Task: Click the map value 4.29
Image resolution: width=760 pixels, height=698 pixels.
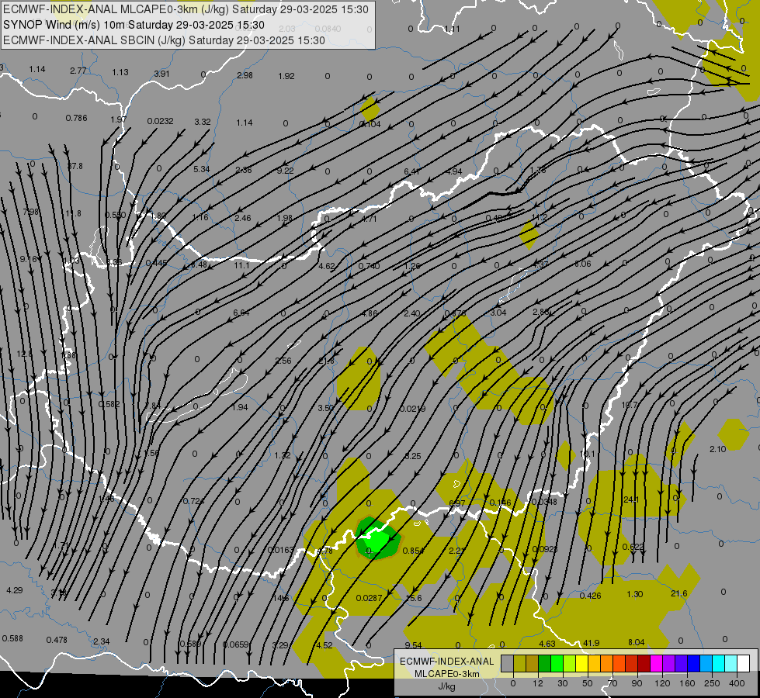Action: coord(15,590)
